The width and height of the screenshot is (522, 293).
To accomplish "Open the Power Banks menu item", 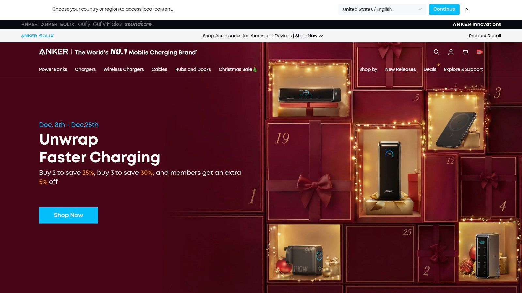I will (x=53, y=69).
